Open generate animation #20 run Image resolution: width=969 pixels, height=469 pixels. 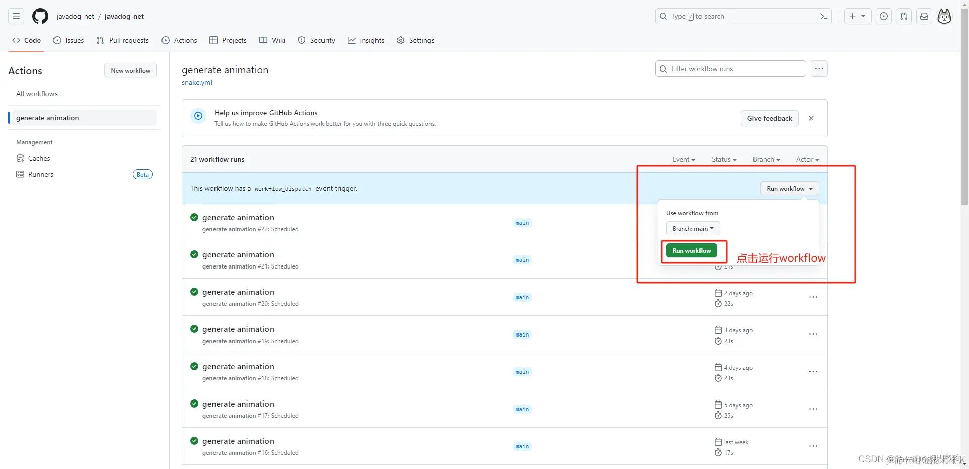[238, 292]
